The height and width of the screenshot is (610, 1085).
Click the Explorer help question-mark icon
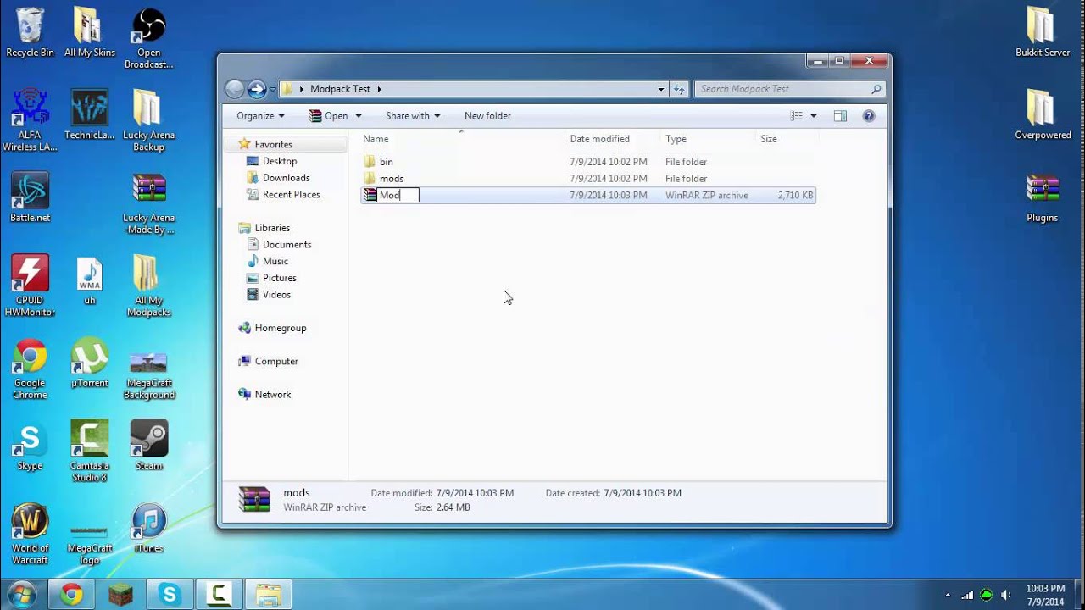869,116
